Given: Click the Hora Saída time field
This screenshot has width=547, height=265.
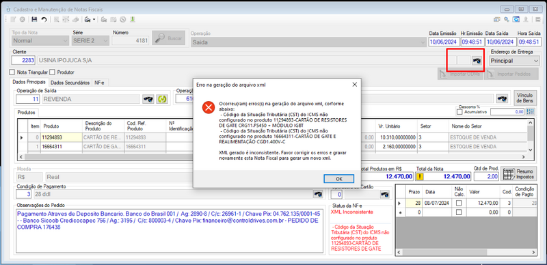Looking at the screenshot, I should click(x=529, y=42).
